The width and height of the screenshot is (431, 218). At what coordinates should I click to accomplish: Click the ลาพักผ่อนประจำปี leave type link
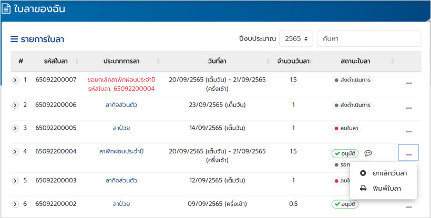[x=121, y=152]
